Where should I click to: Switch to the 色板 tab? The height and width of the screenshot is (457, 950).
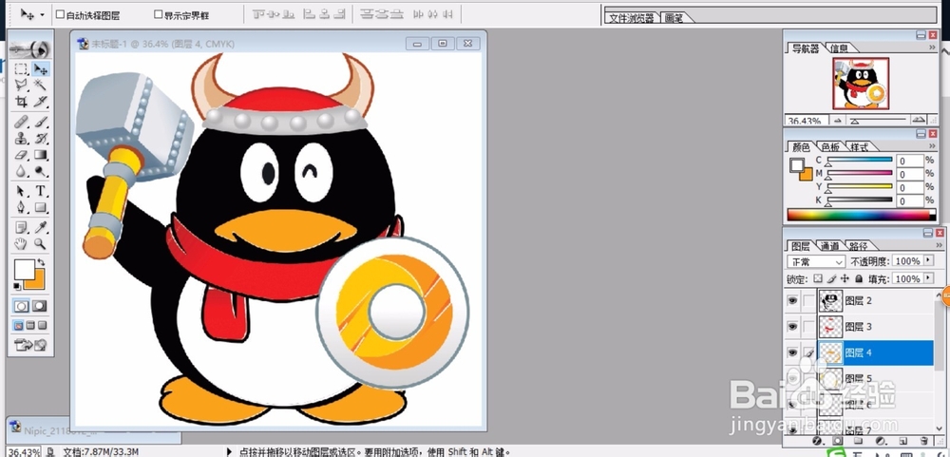click(830, 147)
